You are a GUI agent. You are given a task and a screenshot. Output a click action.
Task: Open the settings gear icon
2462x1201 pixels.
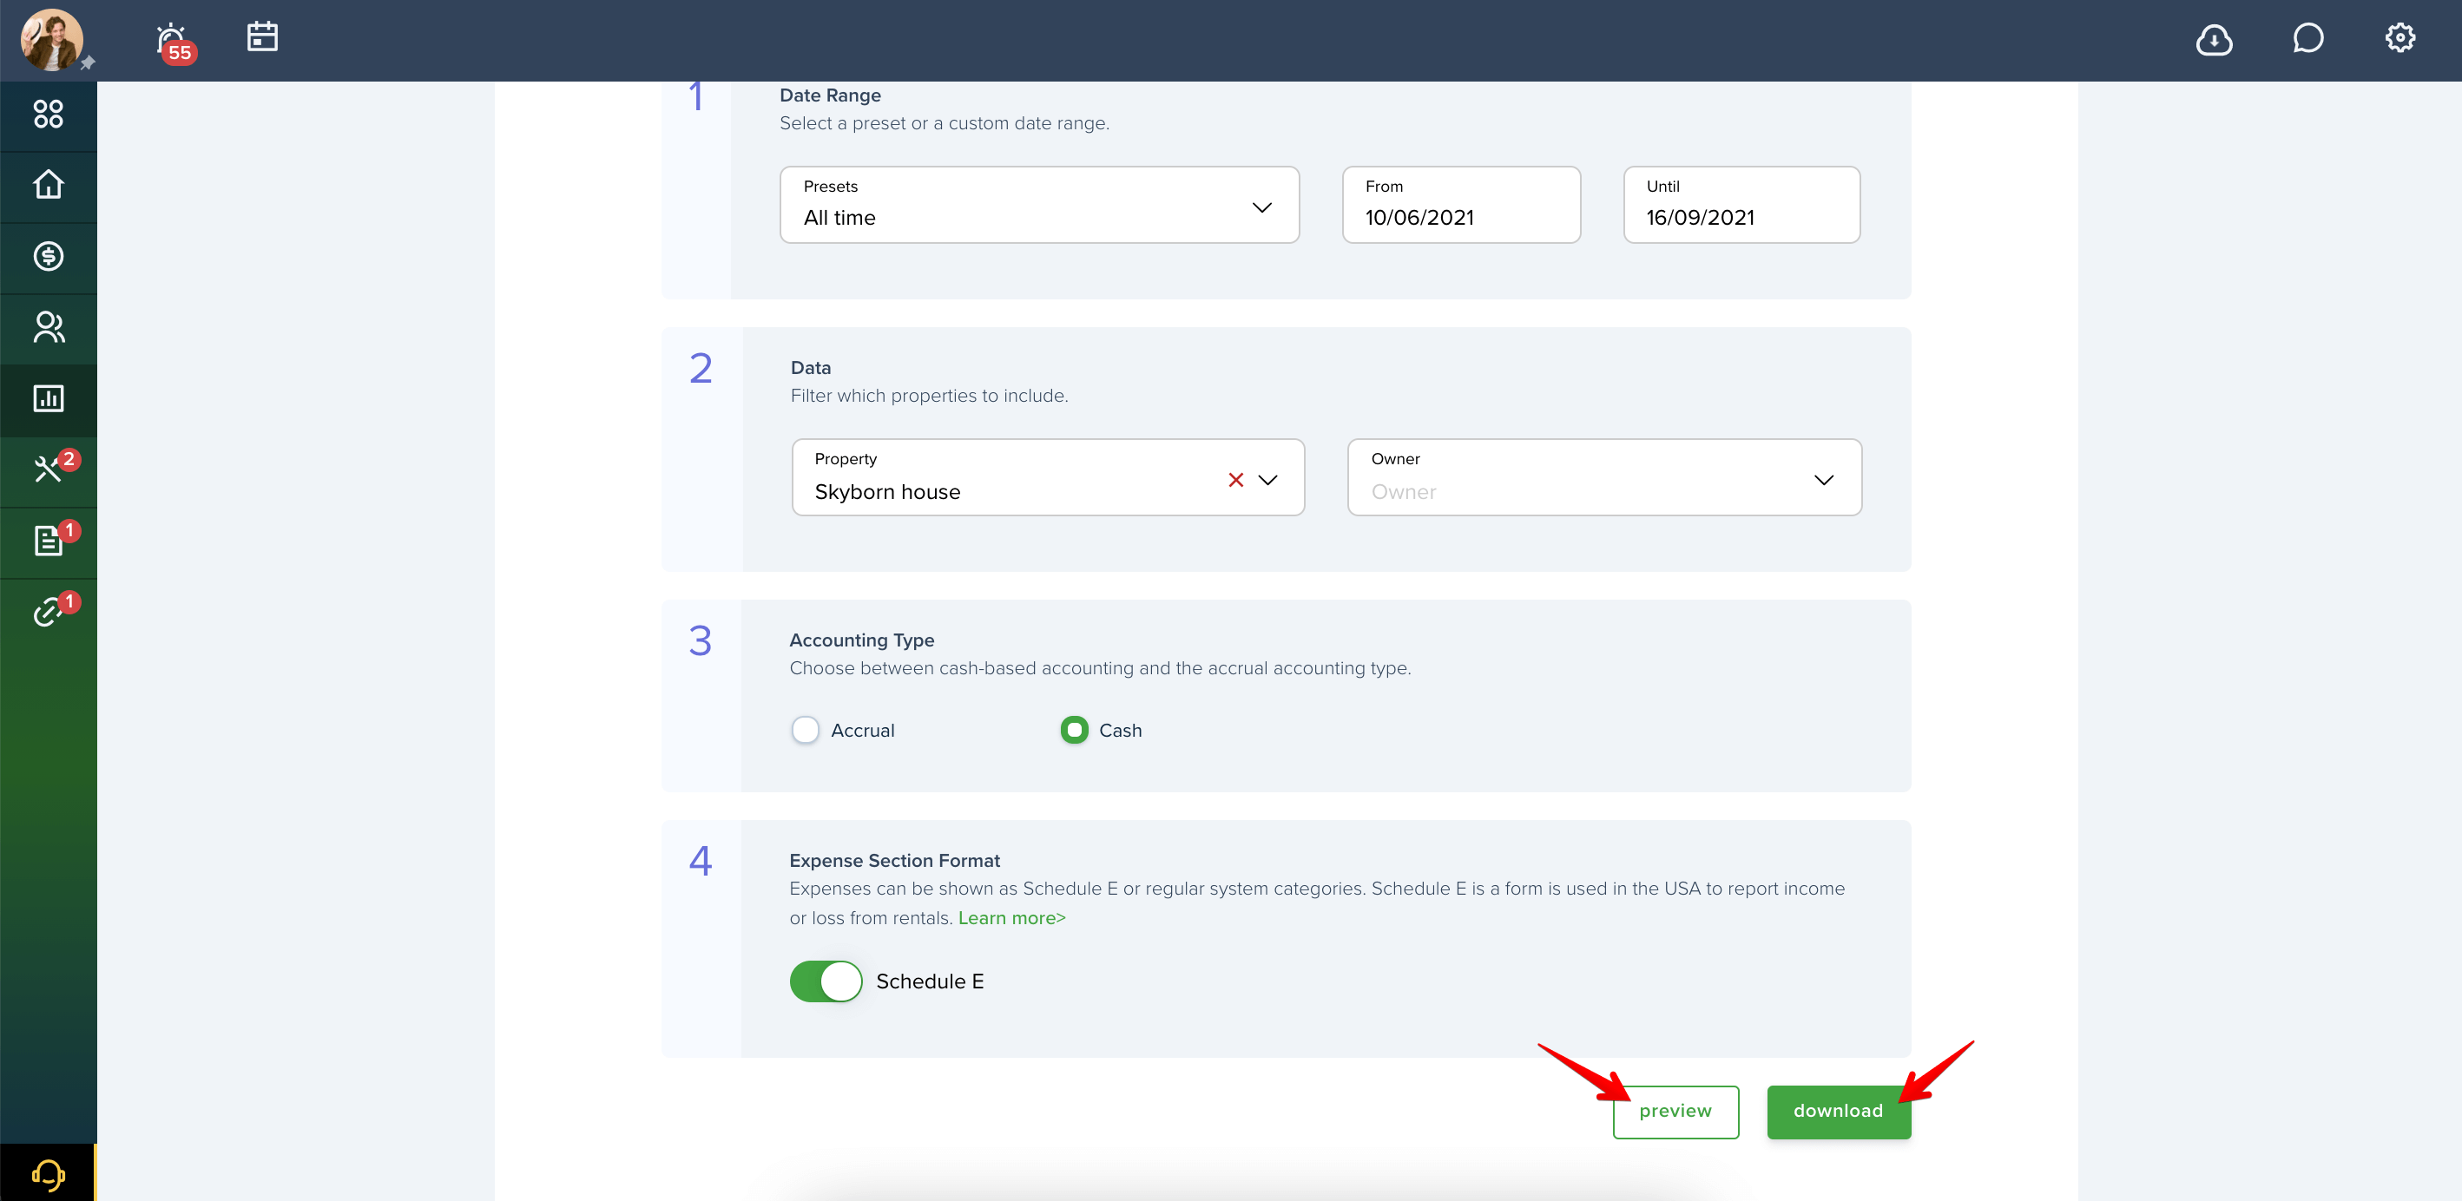(x=2399, y=38)
